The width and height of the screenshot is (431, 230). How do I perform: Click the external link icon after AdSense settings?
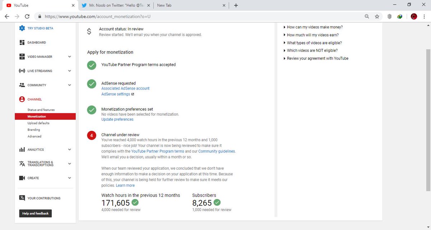(x=133, y=94)
